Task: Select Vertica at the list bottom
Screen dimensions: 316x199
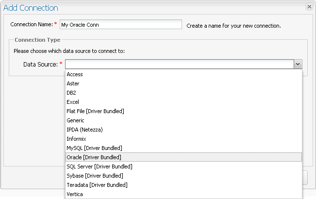Action: (75, 194)
